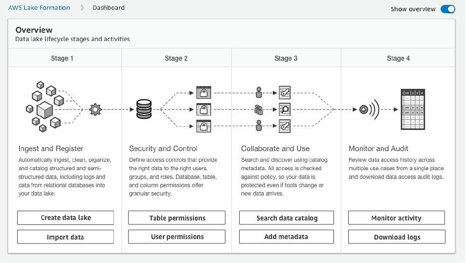Click the gear icon in Stage 1

95,110
